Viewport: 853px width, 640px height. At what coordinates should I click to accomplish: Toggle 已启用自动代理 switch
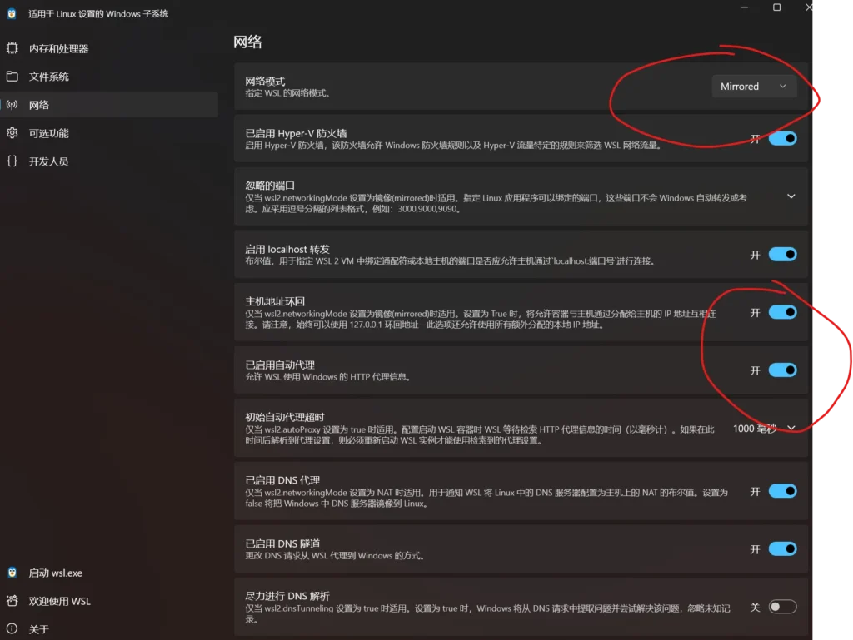782,370
